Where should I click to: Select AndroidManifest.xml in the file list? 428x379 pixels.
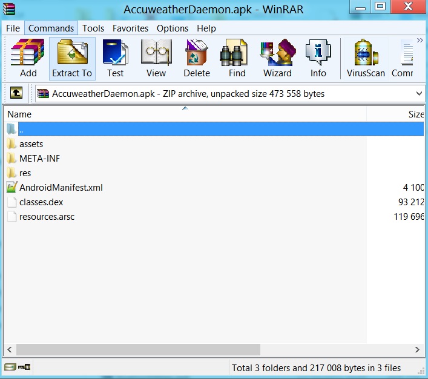(214, 187)
